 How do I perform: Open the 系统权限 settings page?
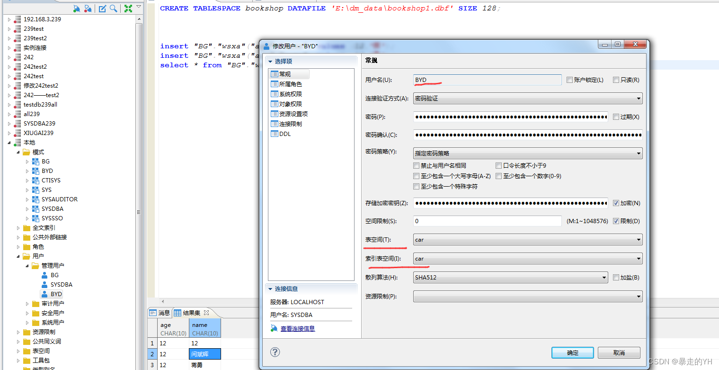291,94
